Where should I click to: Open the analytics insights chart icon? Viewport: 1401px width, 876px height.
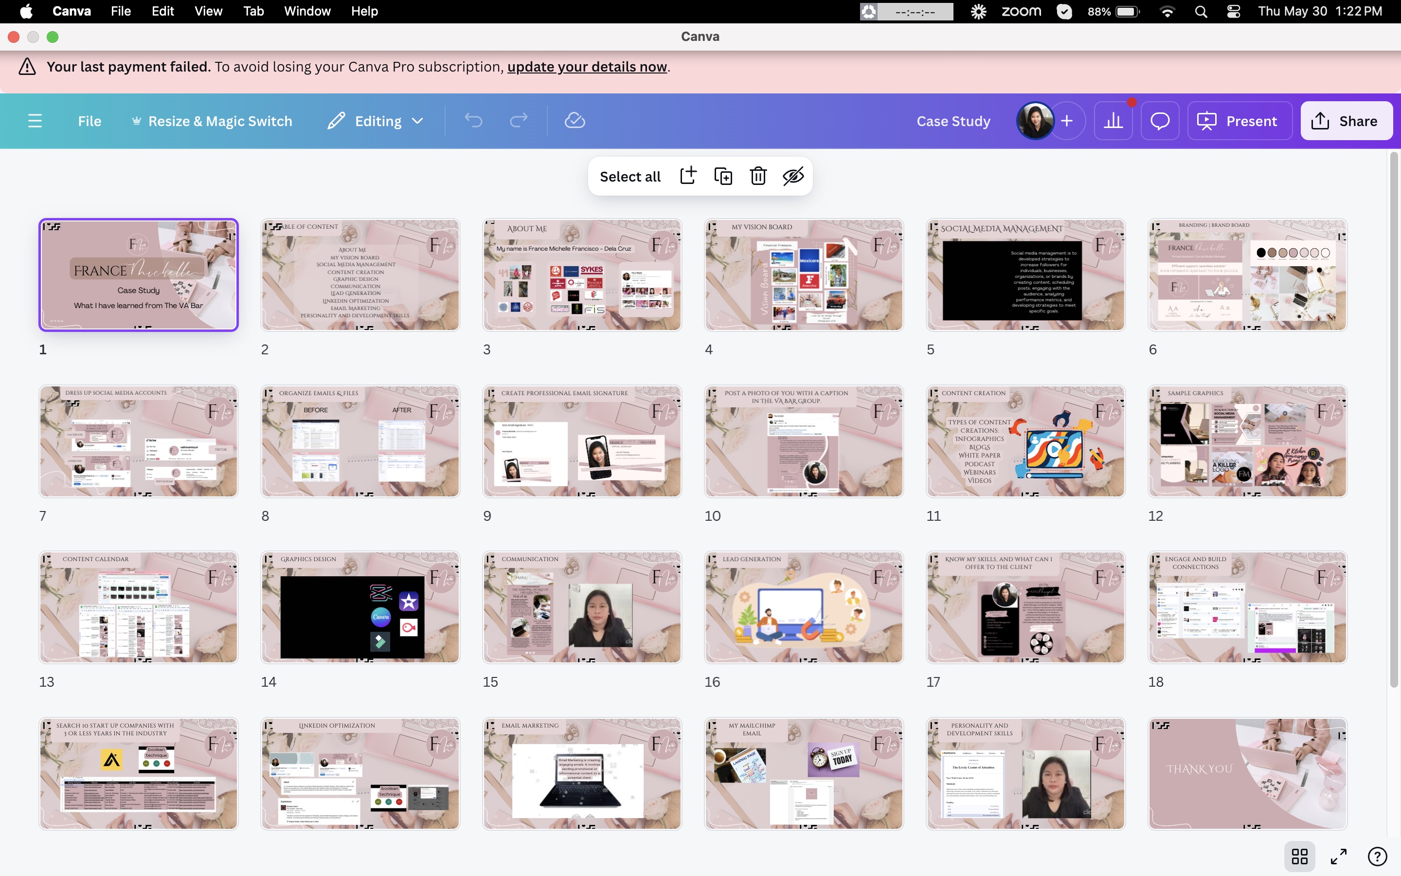pyautogui.click(x=1113, y=121)
